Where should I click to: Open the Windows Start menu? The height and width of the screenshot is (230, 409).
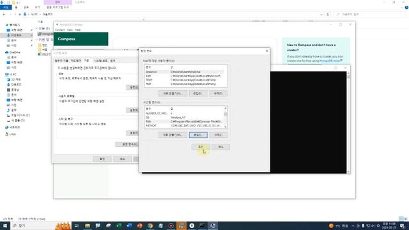4,226
